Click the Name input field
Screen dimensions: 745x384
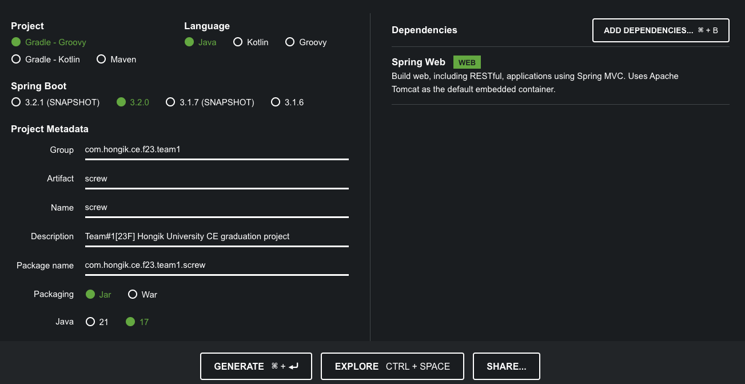tap(217, 208)
